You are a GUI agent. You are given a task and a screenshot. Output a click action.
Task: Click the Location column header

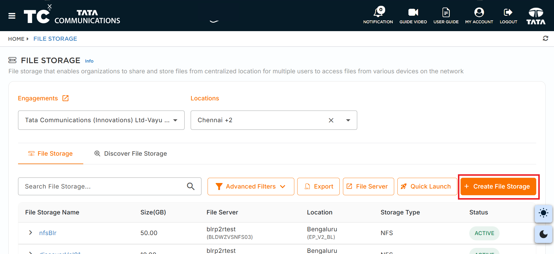(x=320, y=212)
